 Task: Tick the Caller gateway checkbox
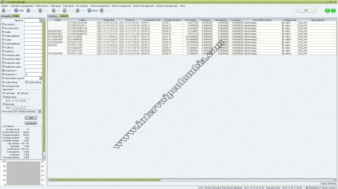pos(3,36)
